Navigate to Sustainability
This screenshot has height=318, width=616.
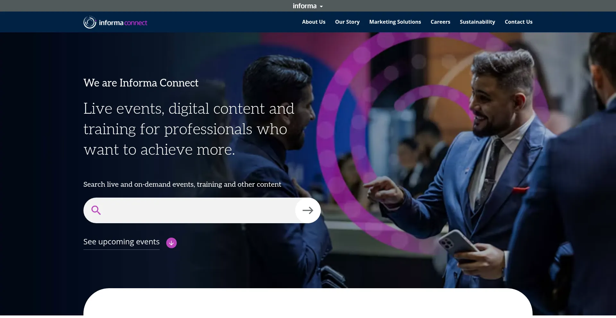click(x=477, y=22)
